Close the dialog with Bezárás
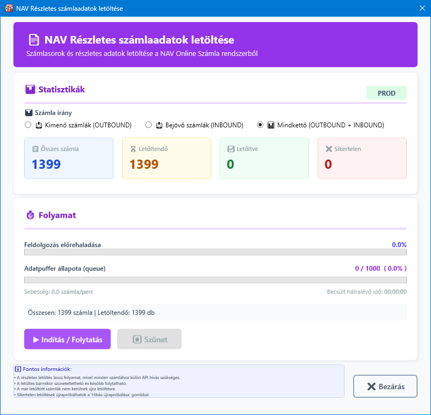The height and width of the screenshot is (415, 431). pyautogui.click(x=385, y=386)
